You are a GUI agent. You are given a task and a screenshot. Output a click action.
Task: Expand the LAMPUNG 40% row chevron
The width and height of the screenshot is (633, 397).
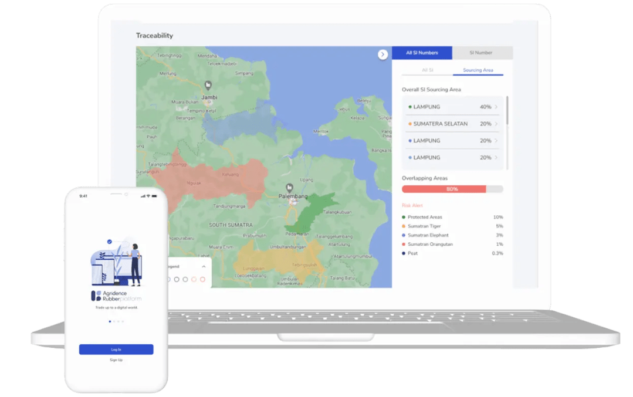[x=496, y=107]
